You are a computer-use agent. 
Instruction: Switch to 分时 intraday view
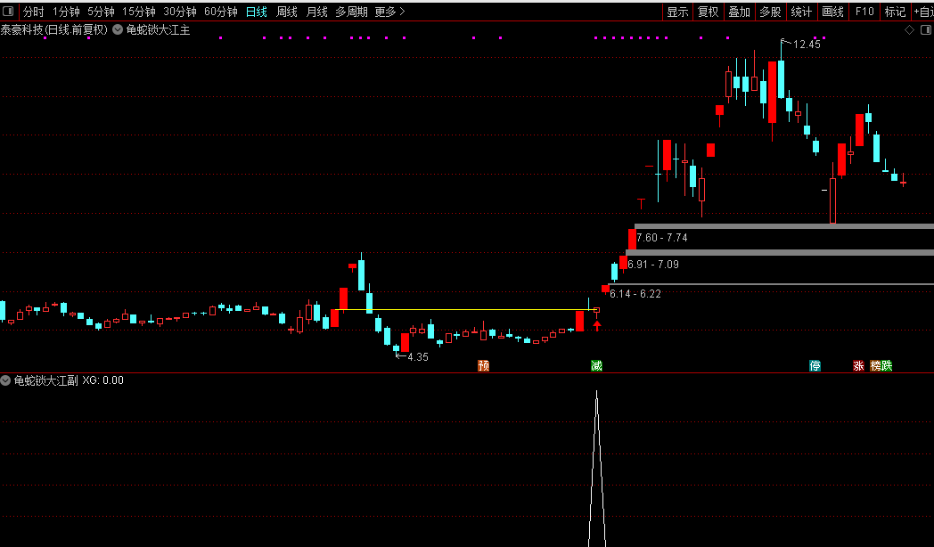pos(33,12)
